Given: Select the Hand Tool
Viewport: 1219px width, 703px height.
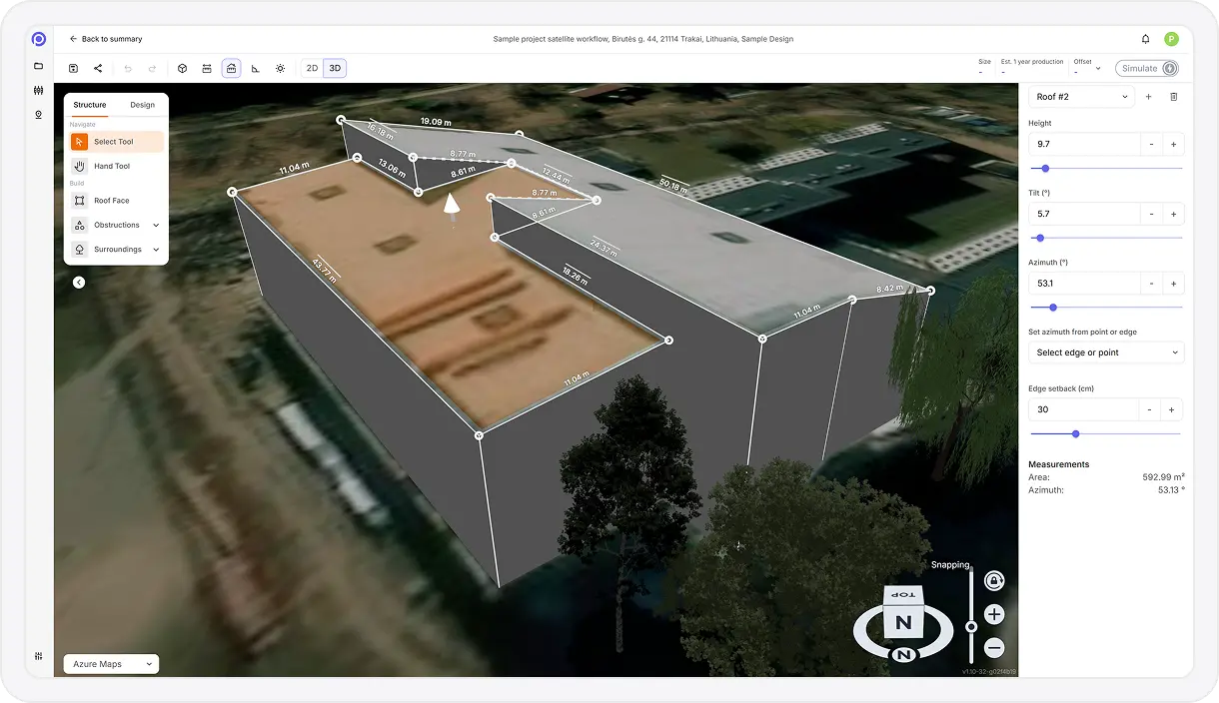Looking at the screenshot, I should [x=116, y=166].
